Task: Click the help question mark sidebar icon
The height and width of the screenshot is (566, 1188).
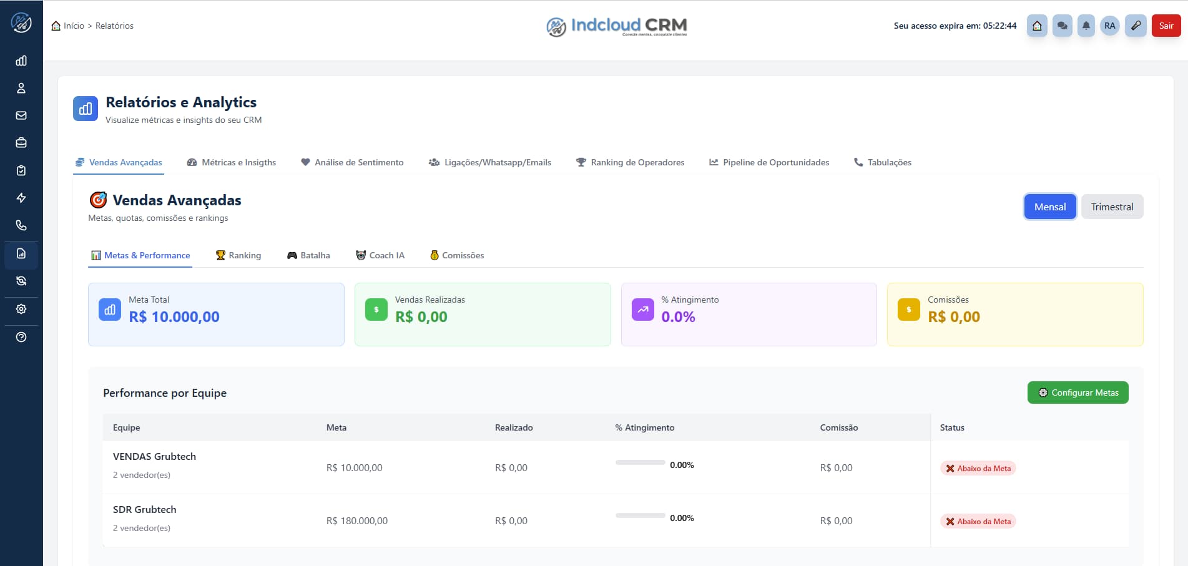Action: (21, 337)
